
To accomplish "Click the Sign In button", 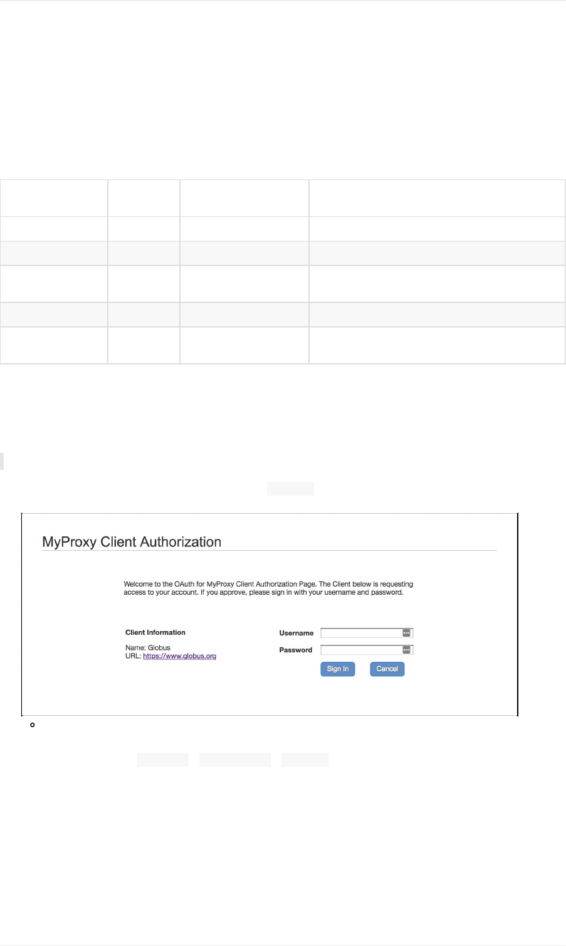I will tap(338, 669).
